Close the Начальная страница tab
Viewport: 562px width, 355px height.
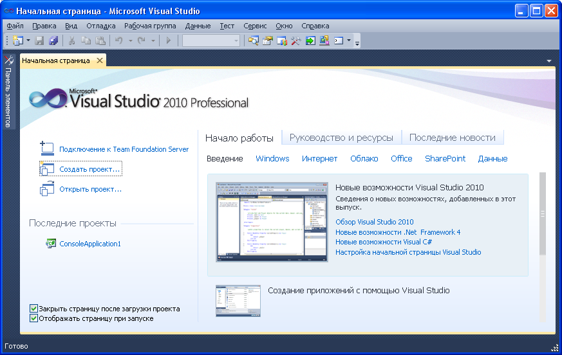pyautogui.click(x=100, y=60)
